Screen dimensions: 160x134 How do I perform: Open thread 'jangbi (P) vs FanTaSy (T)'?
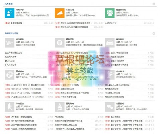[x=26, y=93]
